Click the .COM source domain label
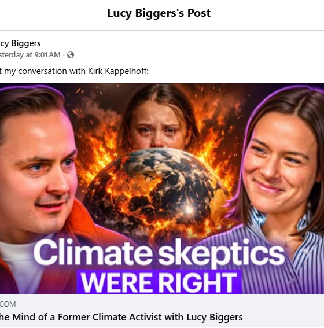Viewport: 324px width, 328px height. (x=8, y=304)
